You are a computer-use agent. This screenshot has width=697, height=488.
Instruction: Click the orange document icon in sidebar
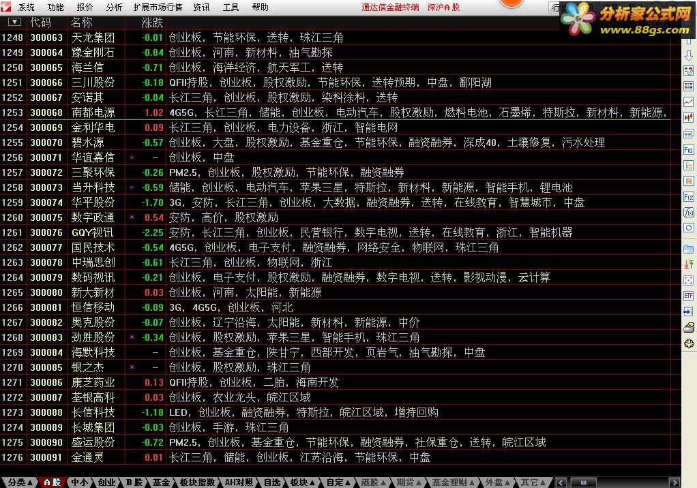pyautogui.click(x=688, y=181)
